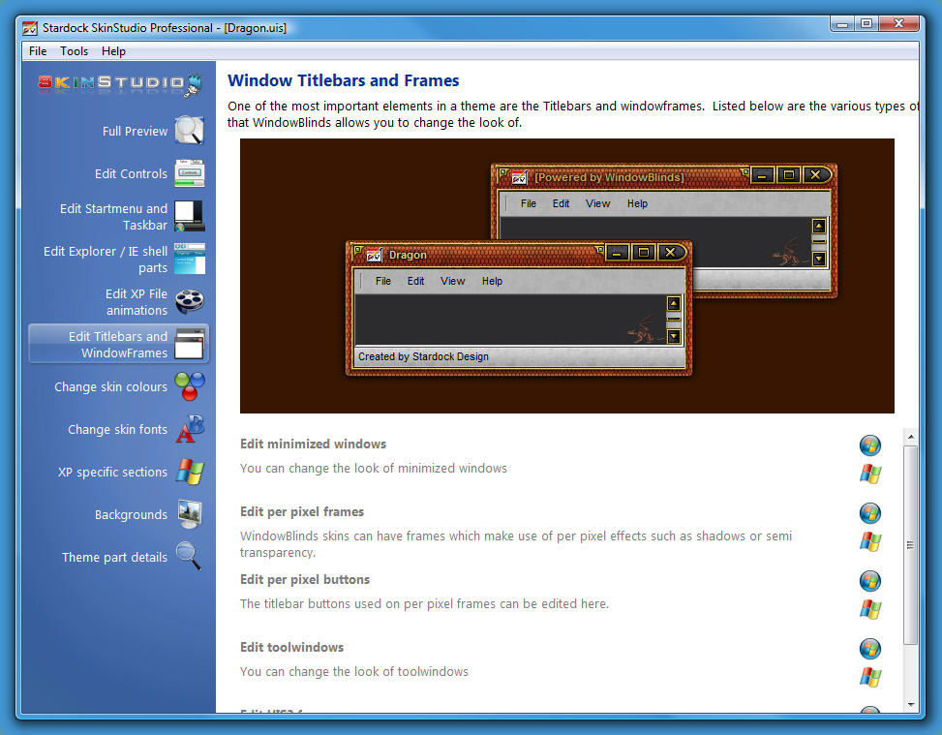
Task: Click Vista orb icon for Edit minimized windows
Action: 870,445
